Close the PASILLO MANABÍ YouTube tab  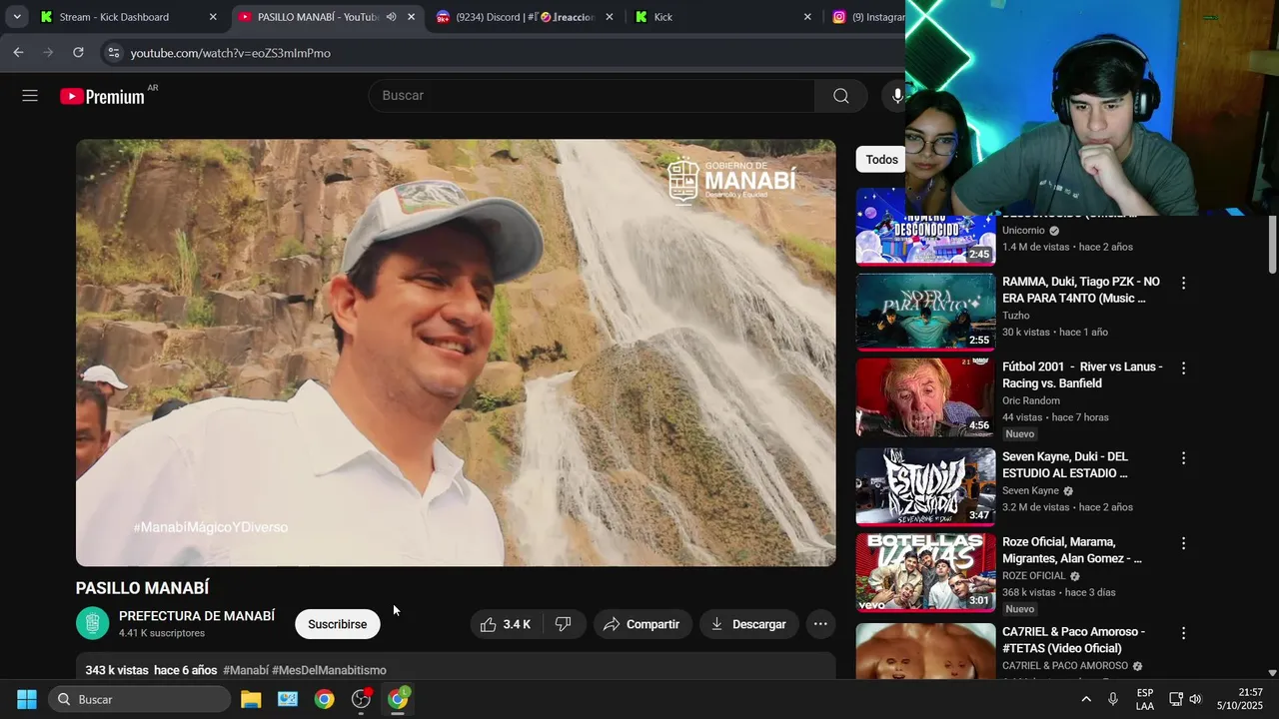tap(411, 17)
